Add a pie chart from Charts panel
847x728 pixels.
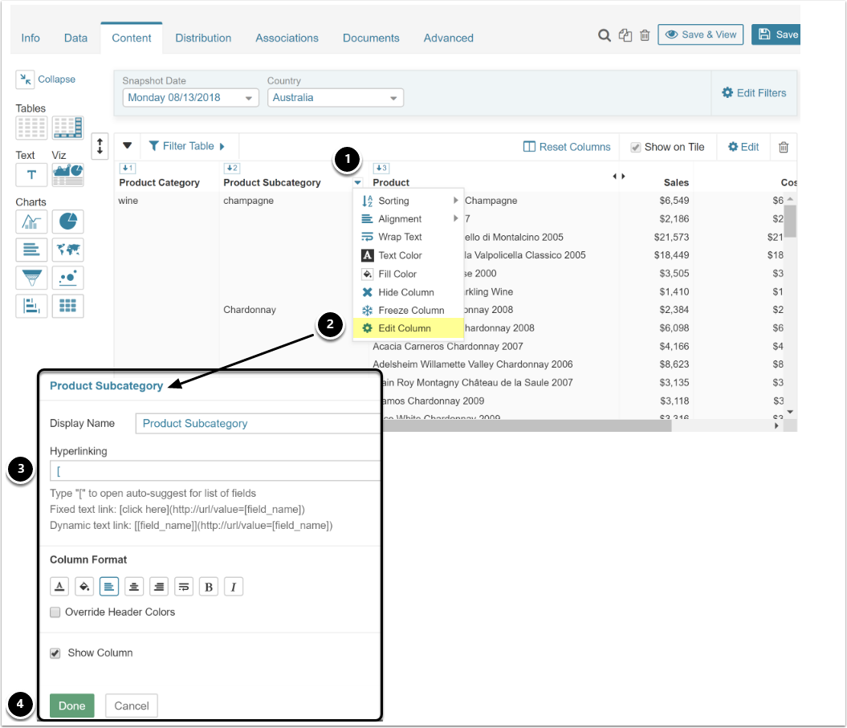[67, 222]
